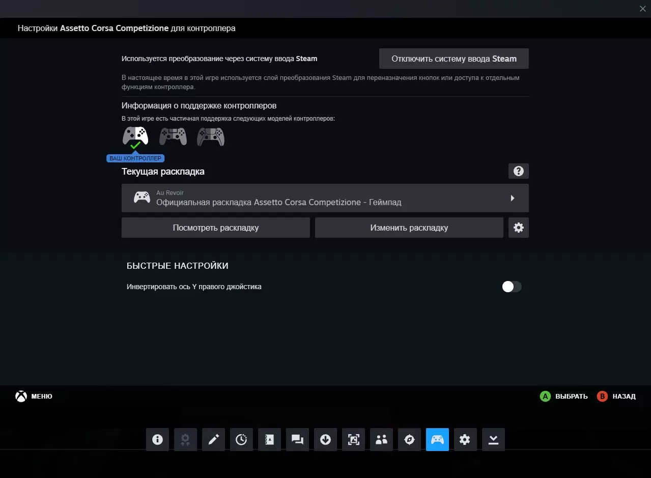Click the green A ВЫБРАТЬ button prompt
The width and height of the screenshot is (651, 478).
564,396
